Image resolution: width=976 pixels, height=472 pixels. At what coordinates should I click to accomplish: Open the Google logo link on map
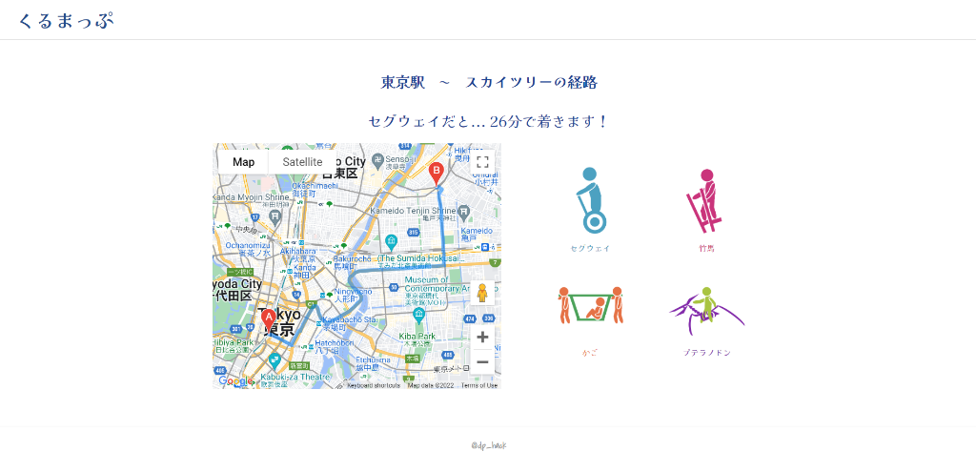[235, 381]
